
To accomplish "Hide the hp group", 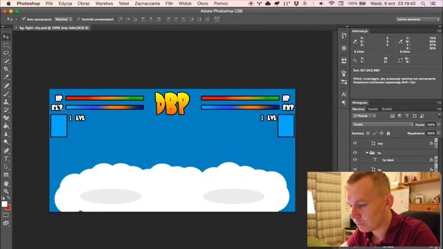I will coord(355,153).
